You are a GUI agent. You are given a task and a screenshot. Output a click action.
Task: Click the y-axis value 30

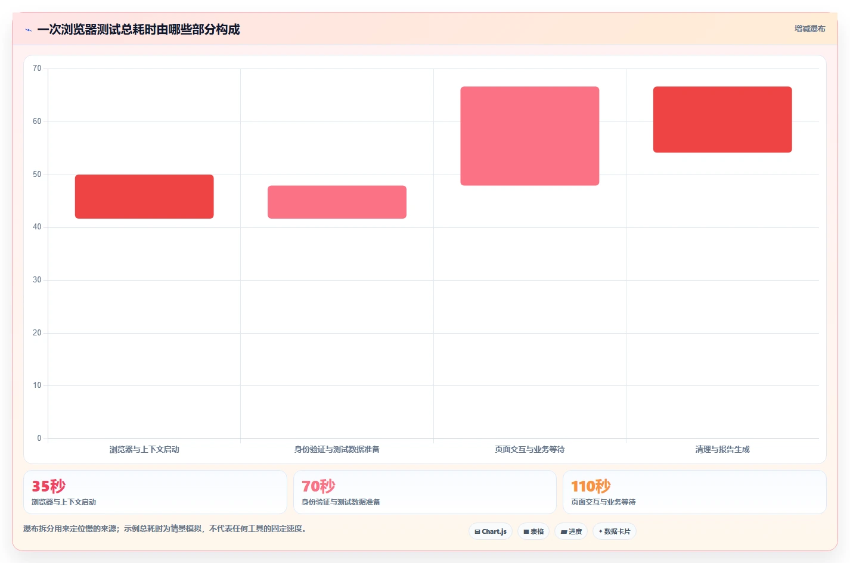[37, 280]
